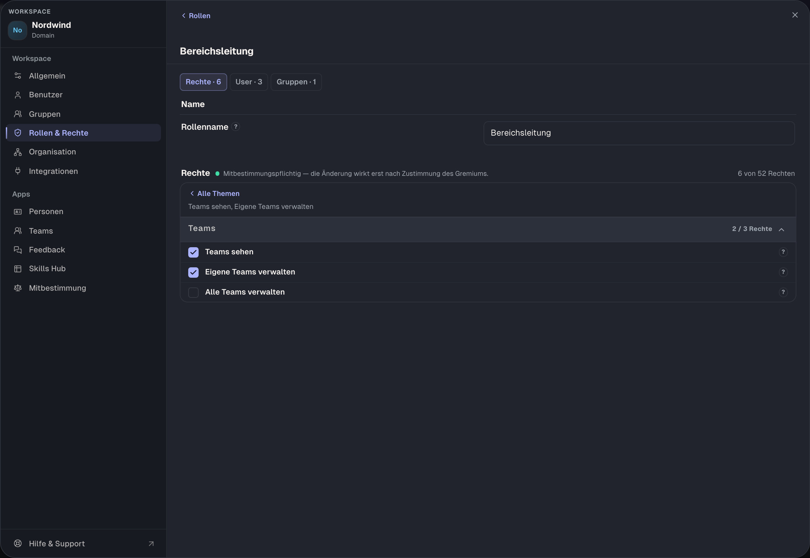810x558 pixels.
Task: Click the Allgemein sliders icon
Action: 18,76
